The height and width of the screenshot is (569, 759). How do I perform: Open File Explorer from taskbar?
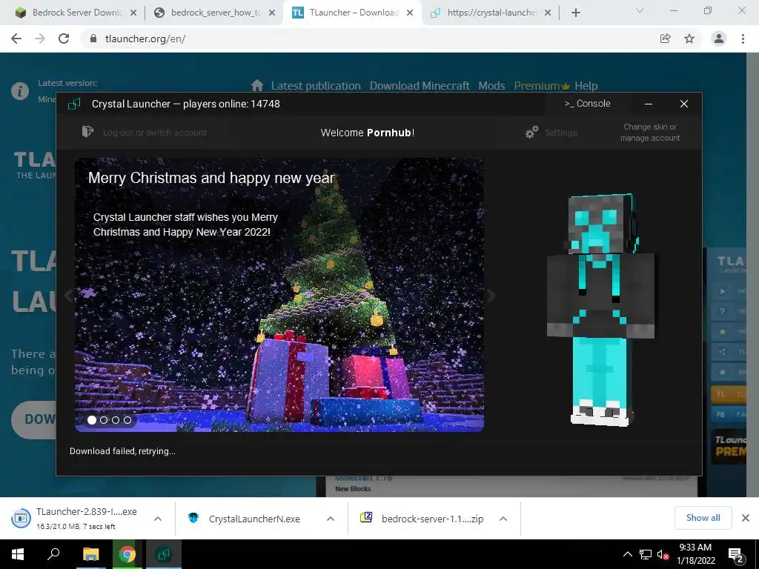[90, 554]
